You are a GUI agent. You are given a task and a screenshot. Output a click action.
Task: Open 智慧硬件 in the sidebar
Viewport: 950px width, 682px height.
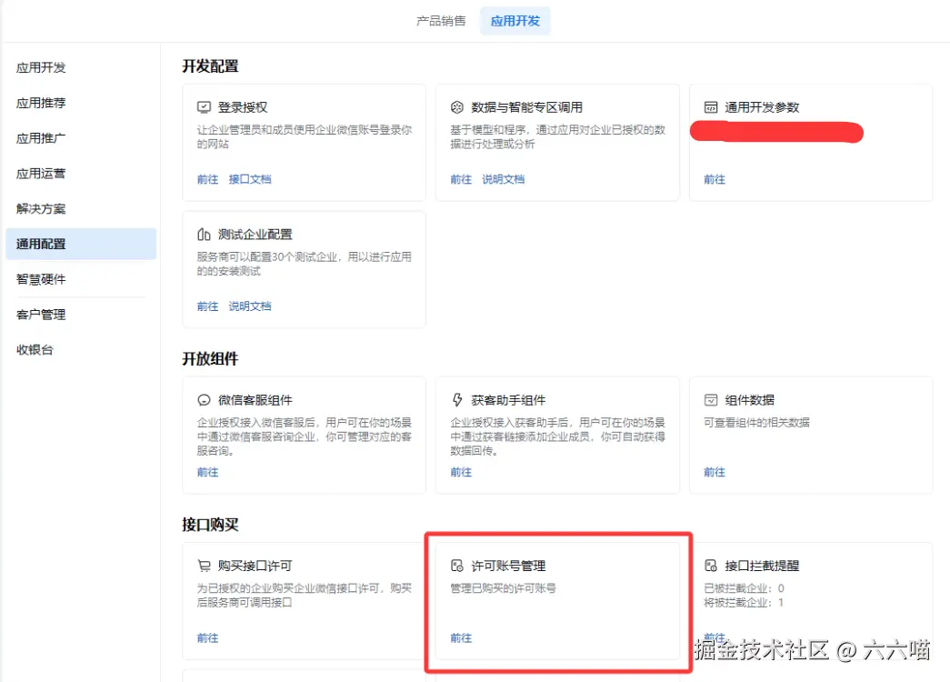coord(41,279)
